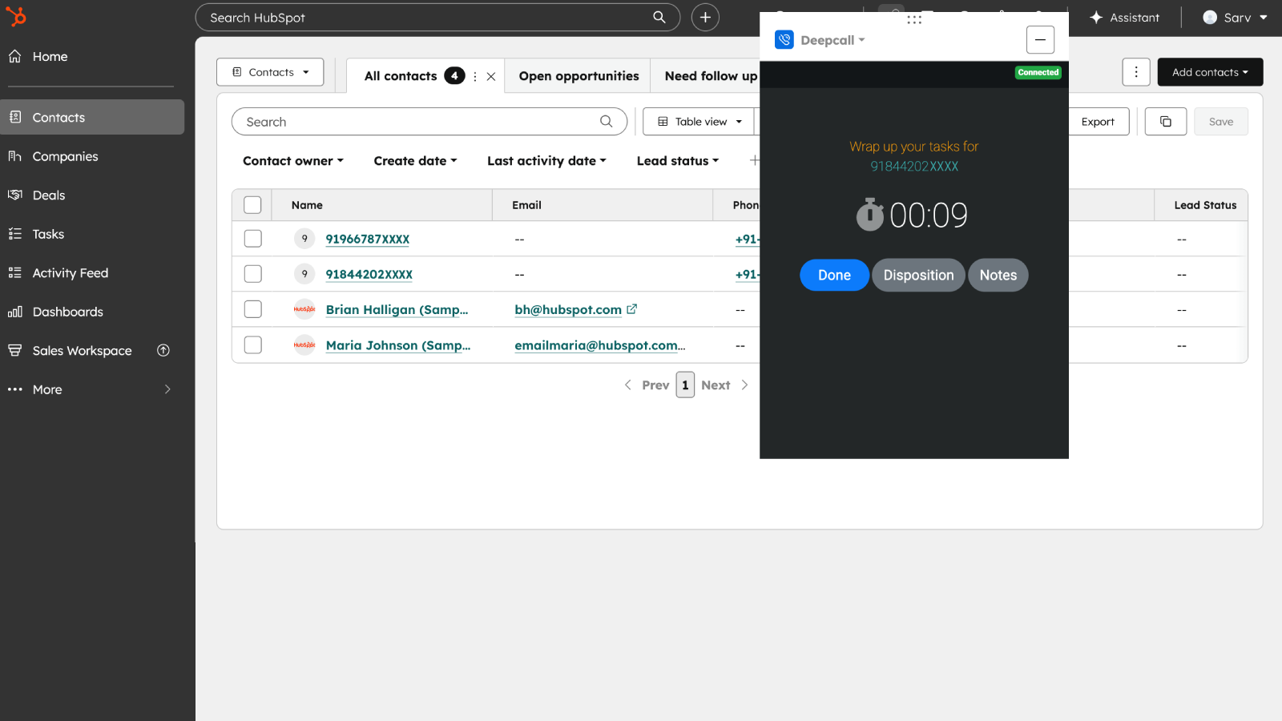This screenshot has width=1282, height=721.
Task: Click Done in Deepcall widget
Action: tap(834, 276)
